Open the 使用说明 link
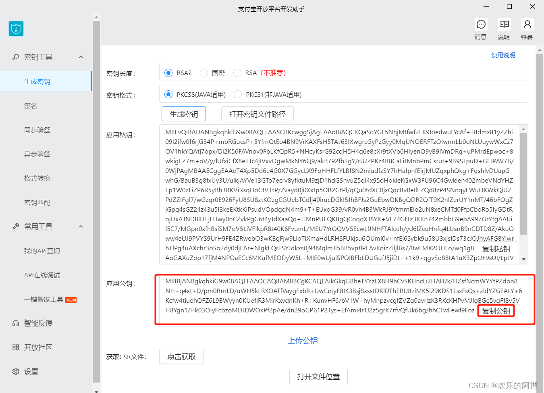 [503, 55]
